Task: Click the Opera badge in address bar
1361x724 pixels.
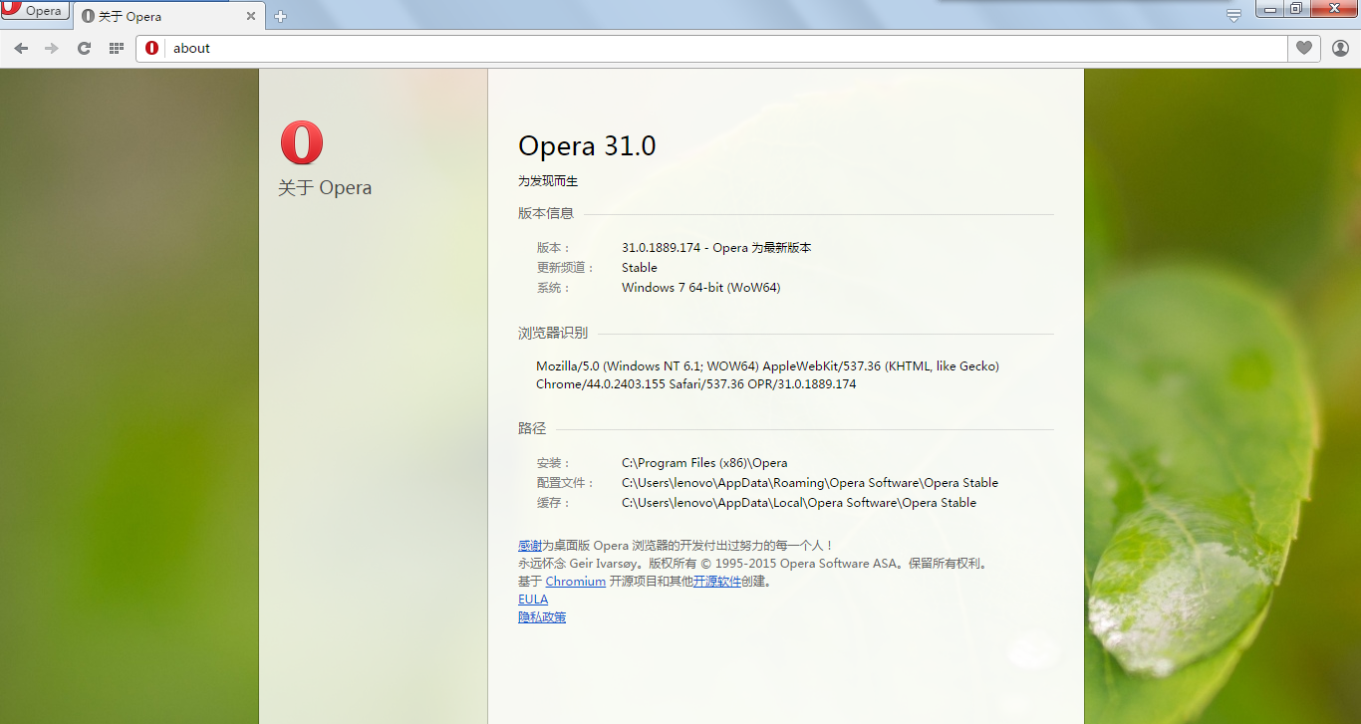Action: pos(151,48)
